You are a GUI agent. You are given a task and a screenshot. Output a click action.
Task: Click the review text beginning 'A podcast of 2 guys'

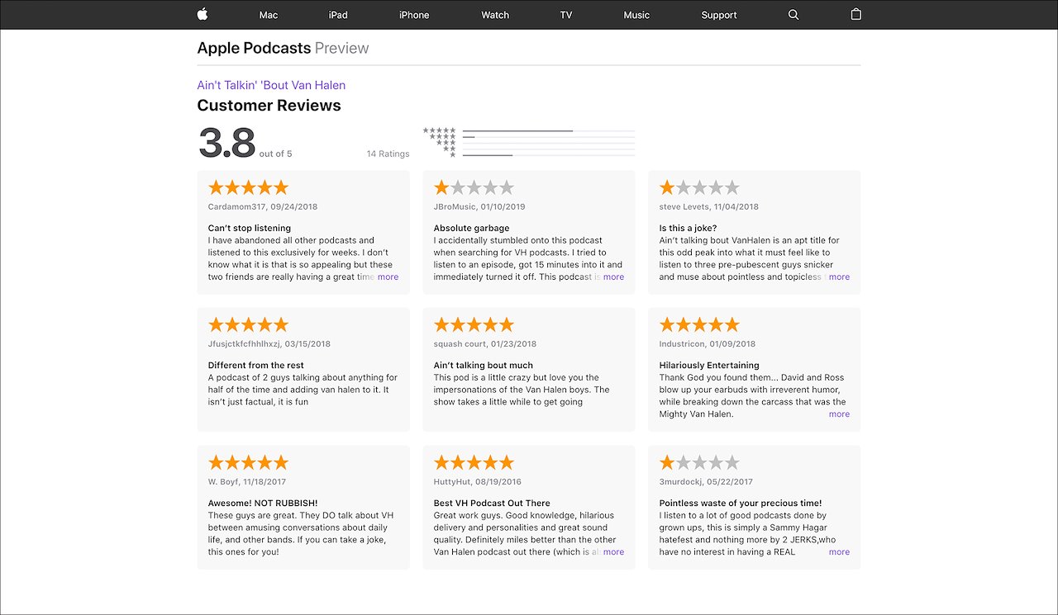point(303,390)
